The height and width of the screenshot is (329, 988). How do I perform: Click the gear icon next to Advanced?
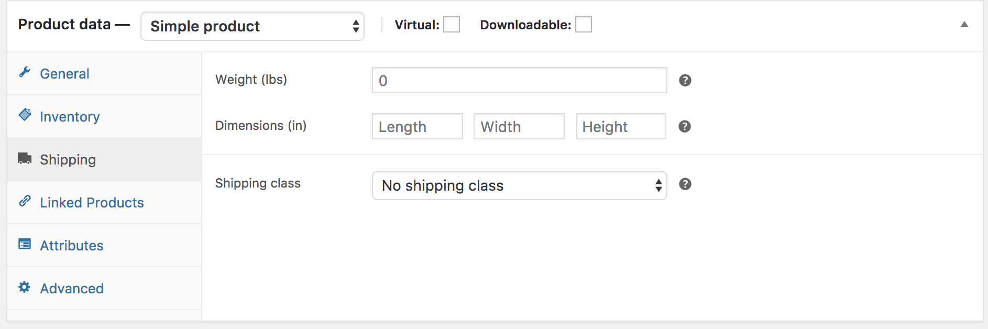coord(25,288)
